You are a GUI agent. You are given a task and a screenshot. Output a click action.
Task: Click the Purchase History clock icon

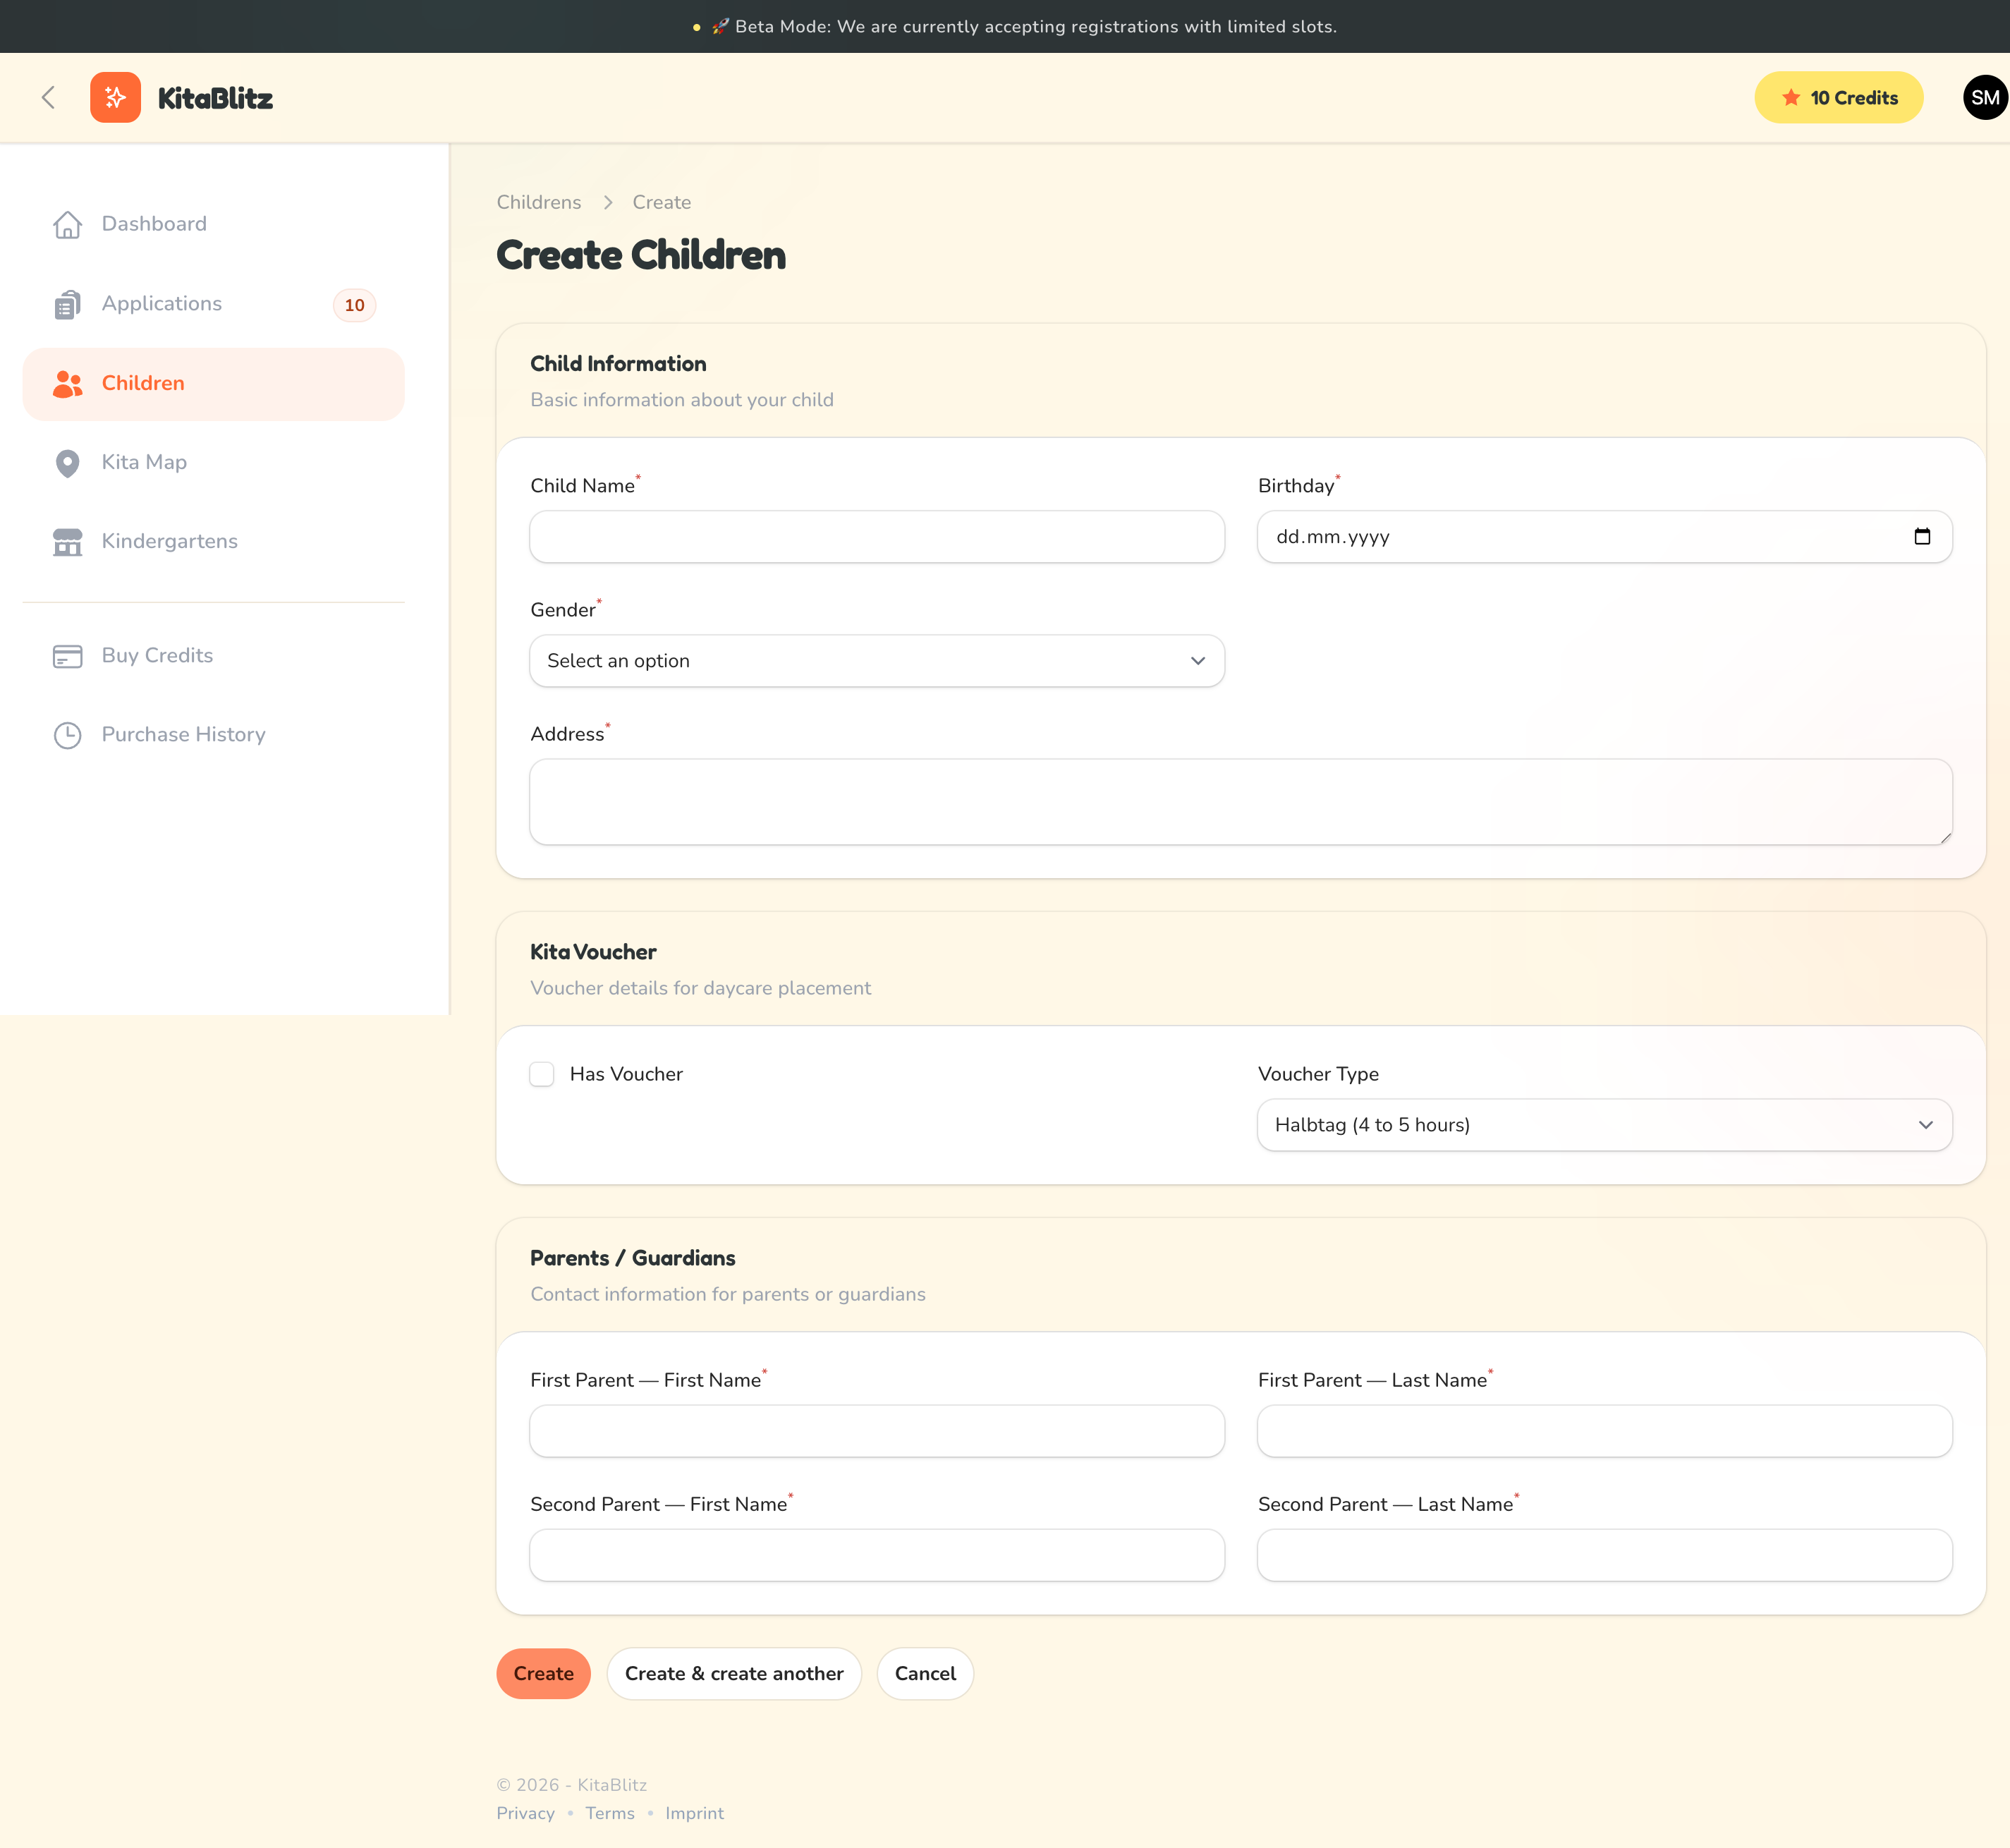point(67,735)
